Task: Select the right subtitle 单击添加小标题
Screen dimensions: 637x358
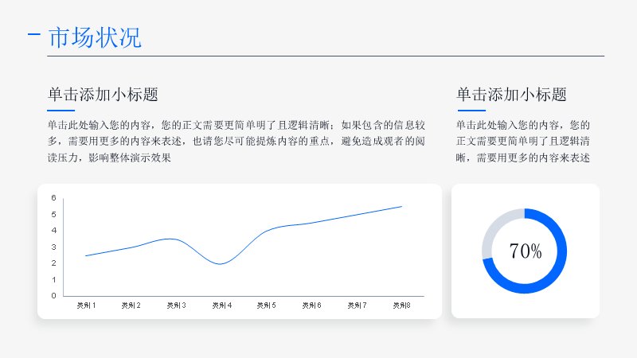Action: pos(511,94)
